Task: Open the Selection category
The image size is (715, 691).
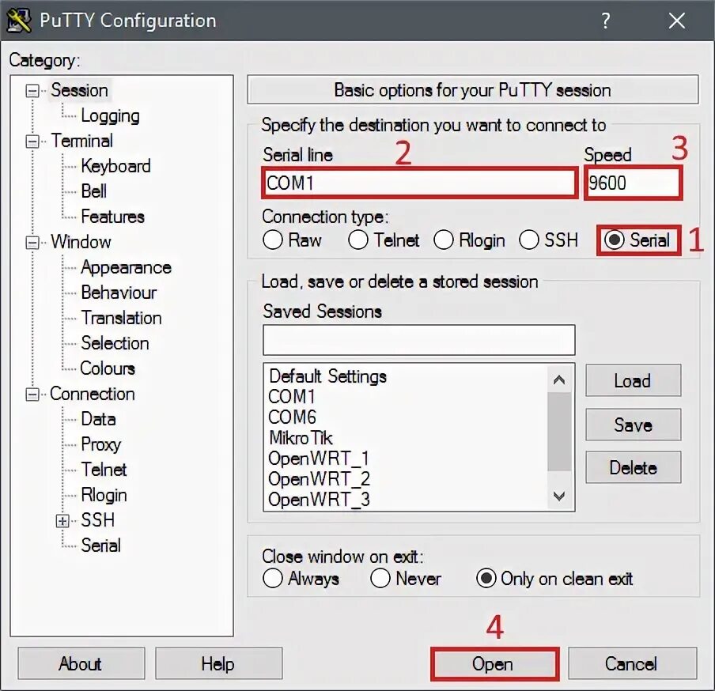Action: (x=115, y=343)
